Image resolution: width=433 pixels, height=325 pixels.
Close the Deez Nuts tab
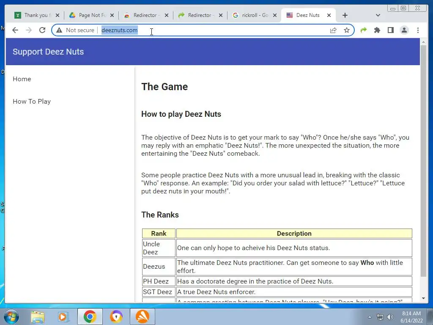tap(329, 15)
